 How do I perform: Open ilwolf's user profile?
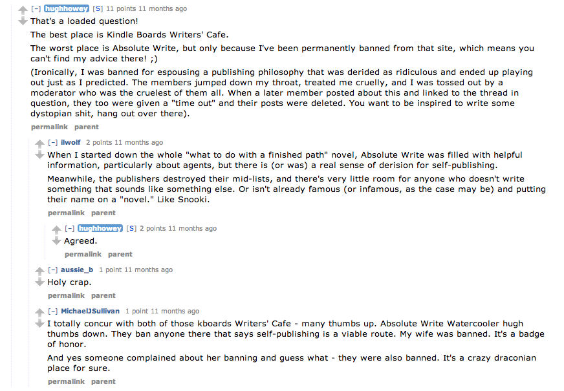point(70,142)
